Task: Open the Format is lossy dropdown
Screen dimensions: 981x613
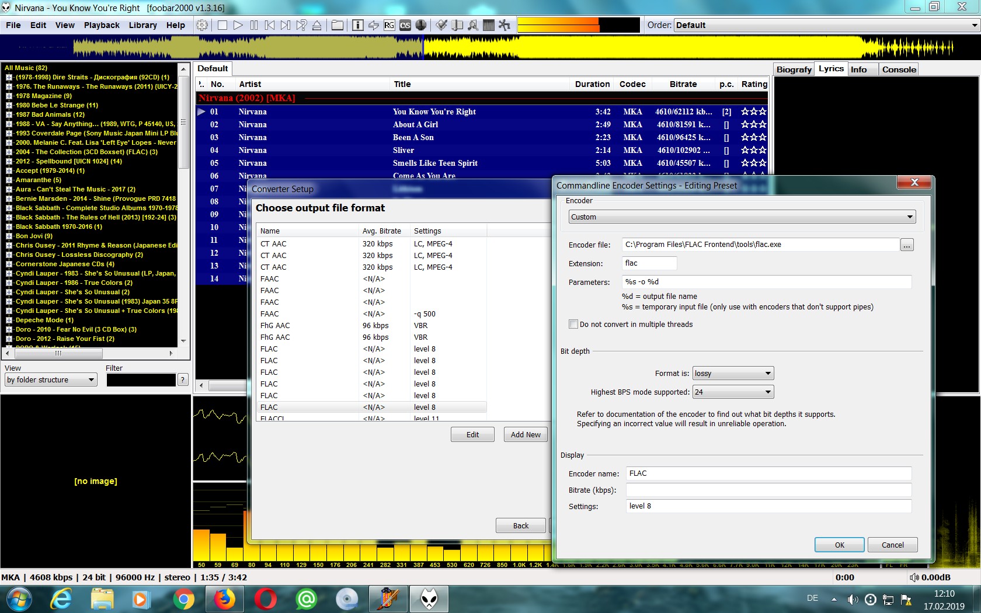Action: coord(733,373)
